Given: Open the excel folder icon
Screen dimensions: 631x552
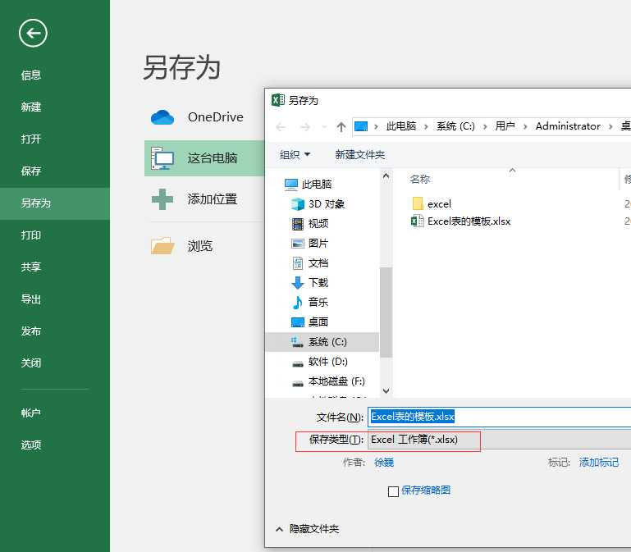Looking at the screenshot, I should (x=418, y=203).
